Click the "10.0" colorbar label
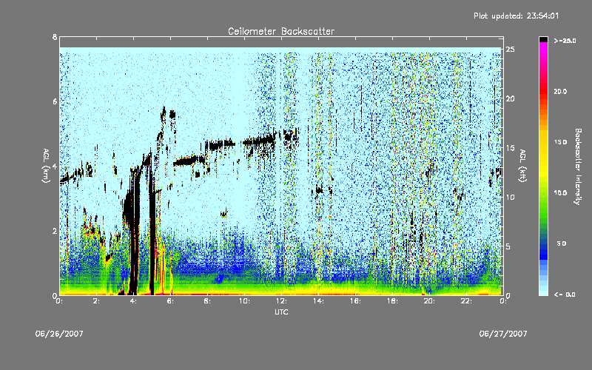Image resolution: width=592 pixels, height=370 pixels. pos(560,193)
